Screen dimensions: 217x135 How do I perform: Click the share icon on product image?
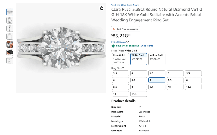pos(102,8)
